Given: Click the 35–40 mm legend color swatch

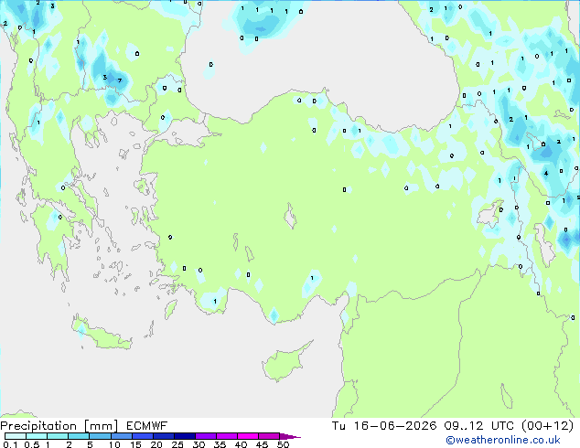Looking at the screenshot, I should pyautogui.click(x=226, y=436).
